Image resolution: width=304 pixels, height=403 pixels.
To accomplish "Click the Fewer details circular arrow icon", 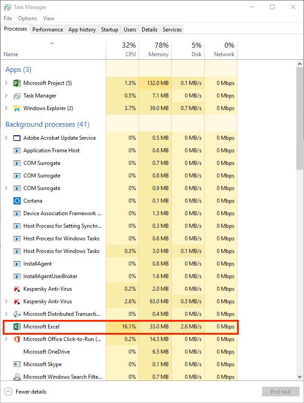I will click(x=8, y=392).
